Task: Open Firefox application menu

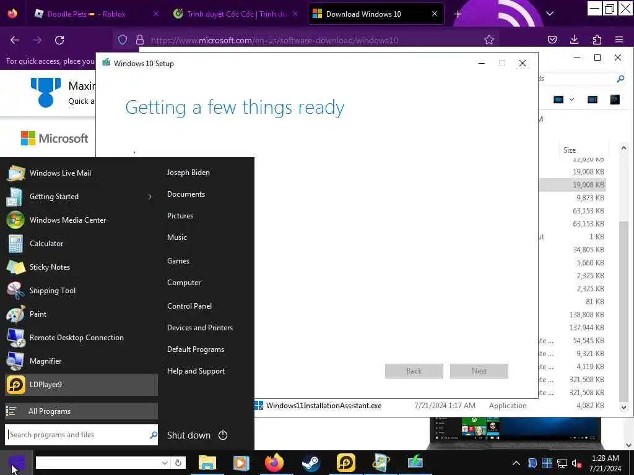Action: click(619, 40)
